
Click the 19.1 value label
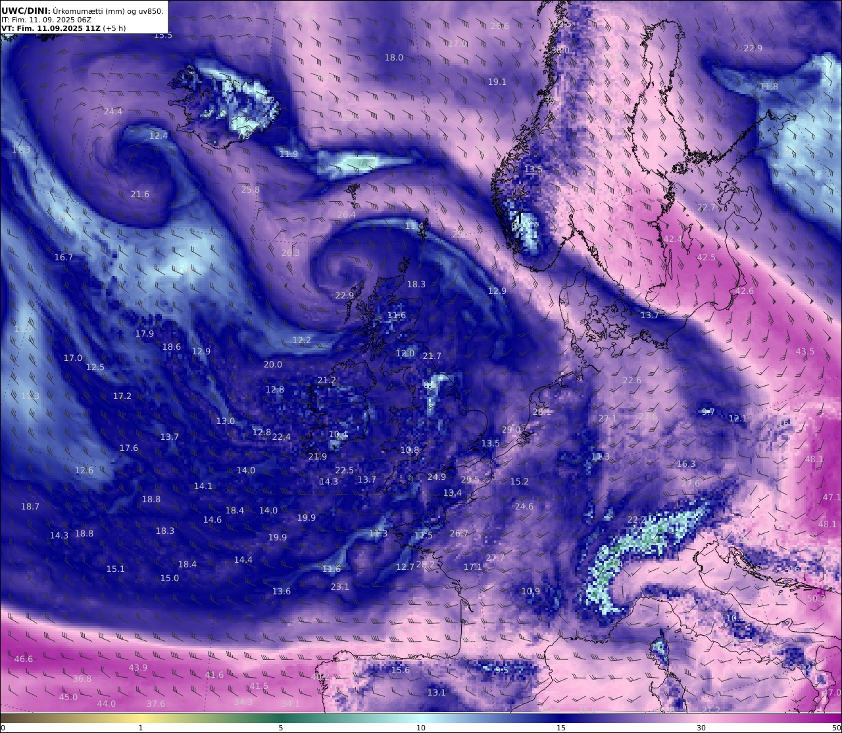pos(497,82)
